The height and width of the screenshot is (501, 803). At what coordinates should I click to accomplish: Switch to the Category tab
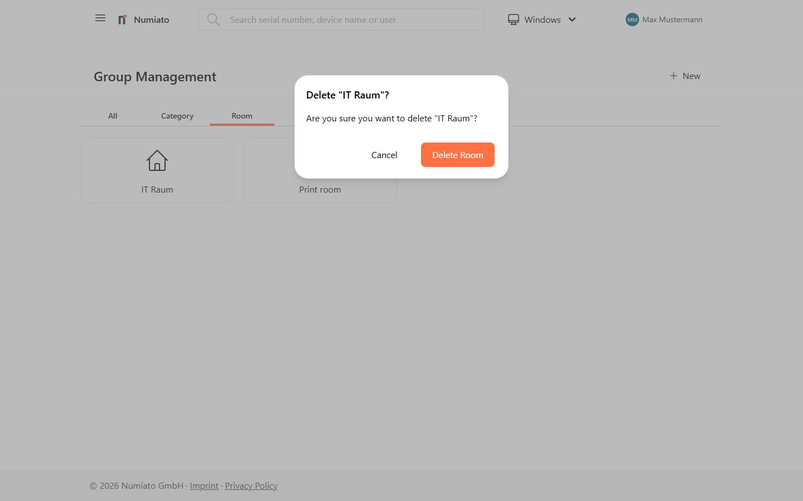coord(177,116)
